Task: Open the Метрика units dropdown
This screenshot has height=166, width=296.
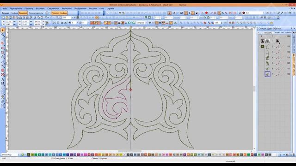Action: coord(142,23)
